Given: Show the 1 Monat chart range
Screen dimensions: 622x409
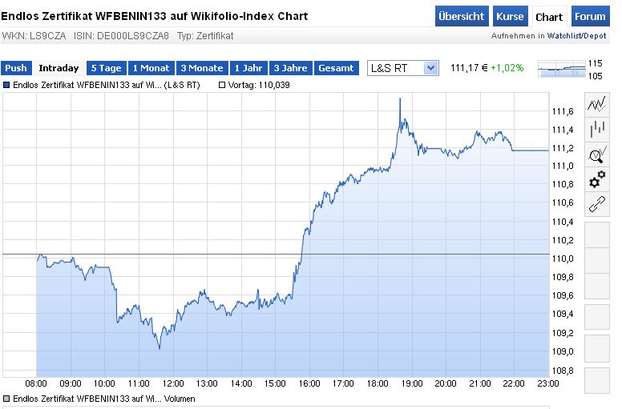Looking at the screenshot, I should [x=151, y=68].
